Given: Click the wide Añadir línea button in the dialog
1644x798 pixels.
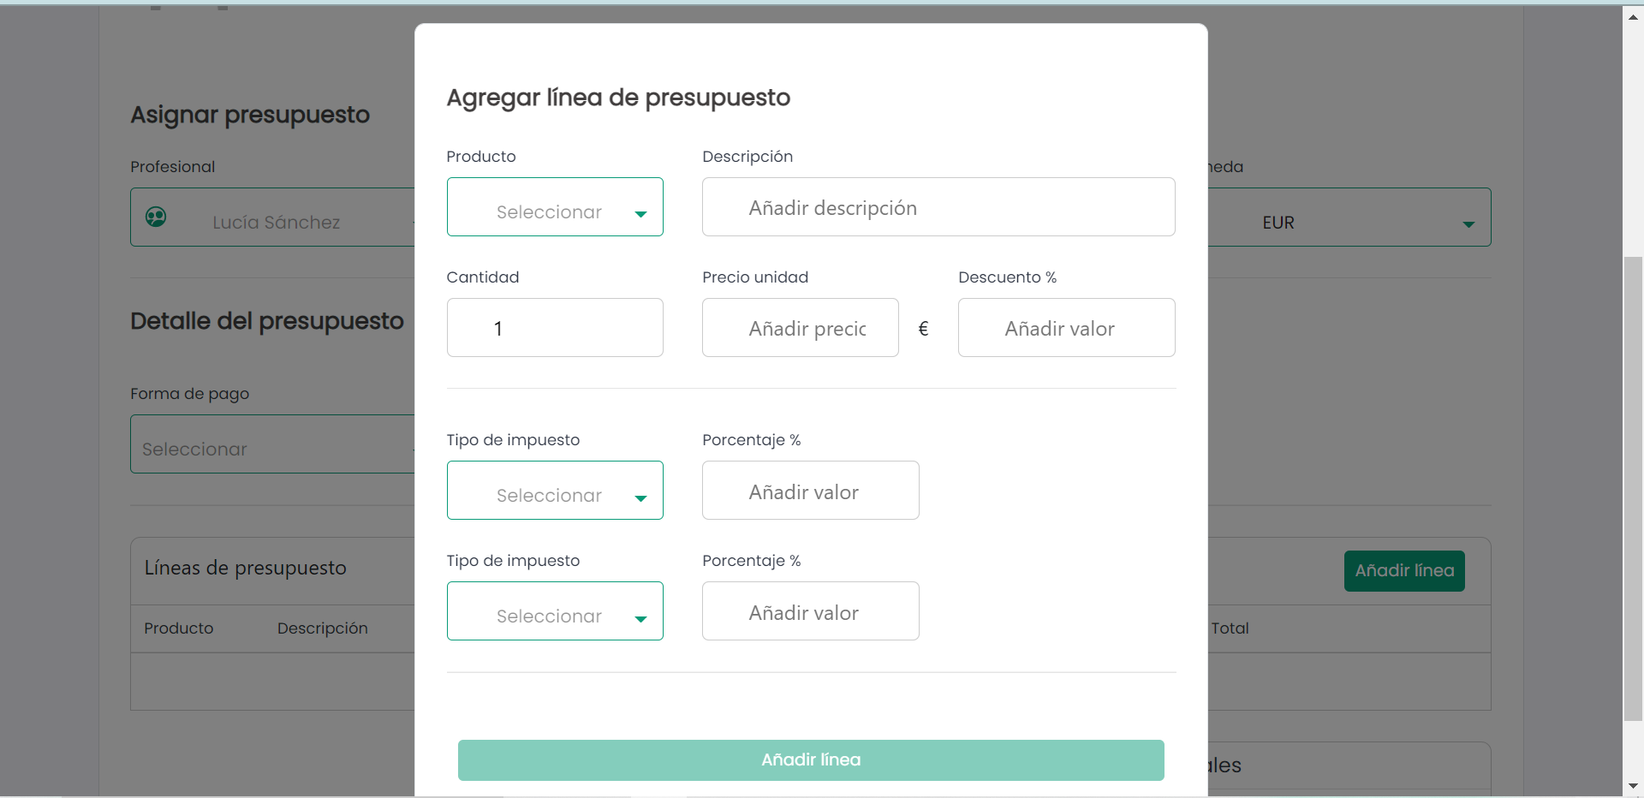Looking at the screenshot, I should coord(811,760).
